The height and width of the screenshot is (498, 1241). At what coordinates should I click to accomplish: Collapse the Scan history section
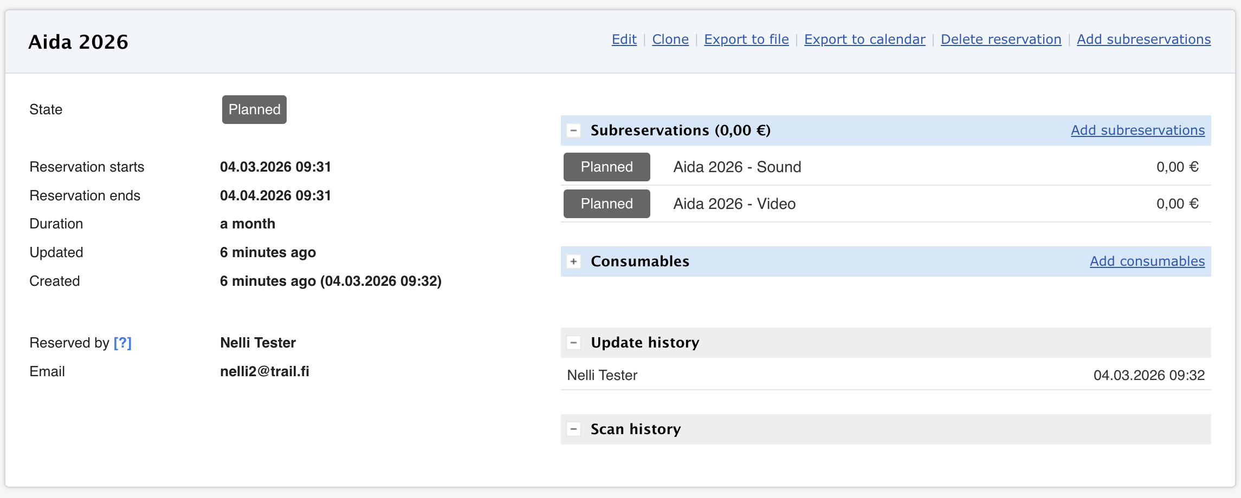click(x=573, y=429)
